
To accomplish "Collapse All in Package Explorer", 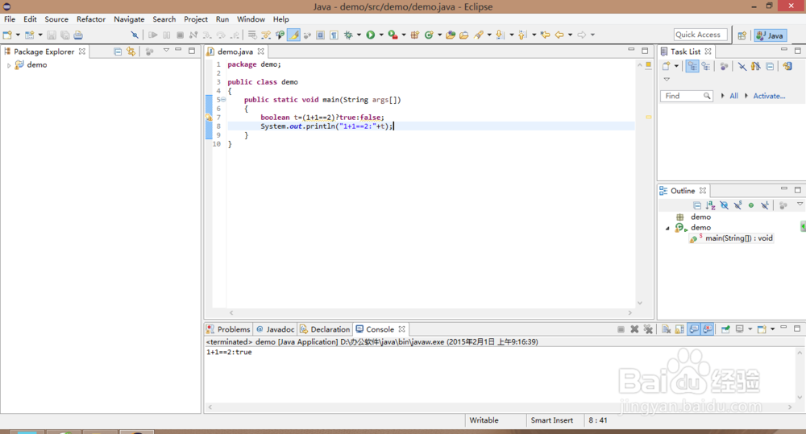I will [118, 52].
